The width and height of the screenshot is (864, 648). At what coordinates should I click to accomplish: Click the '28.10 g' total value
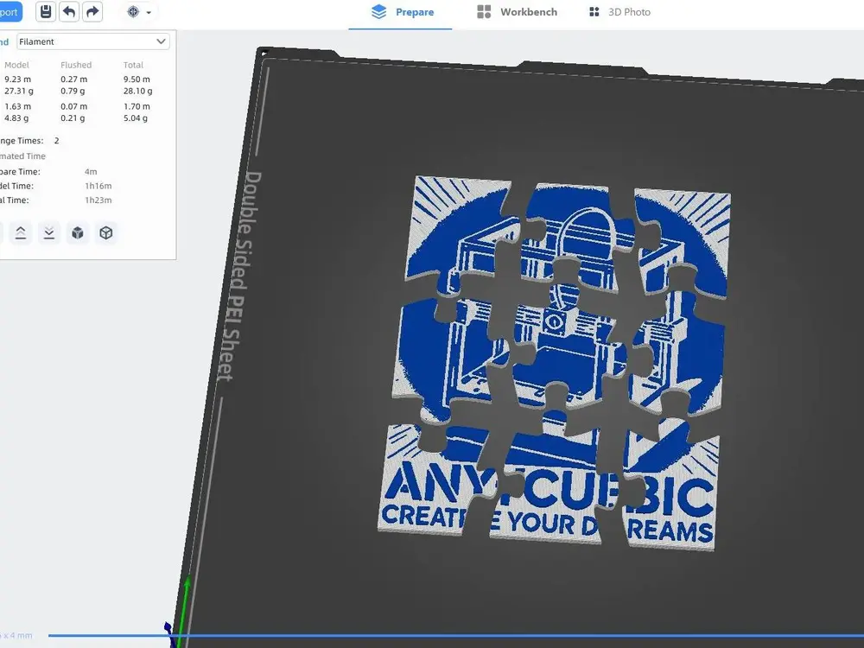pos(137,91)
